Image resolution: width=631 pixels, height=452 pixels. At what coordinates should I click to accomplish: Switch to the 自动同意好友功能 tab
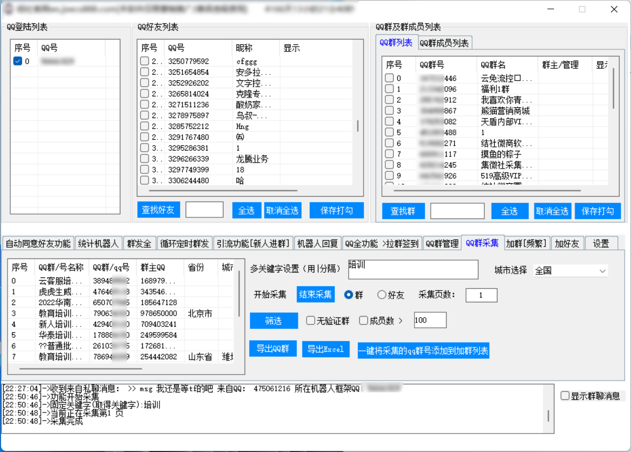click(x=37, y=243)
